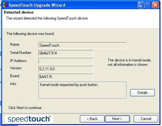Viewport: 162px width, 126px height.
Task: Click 'The following device was found:' text
Action: pyautogui.click(x=31, y=34)
